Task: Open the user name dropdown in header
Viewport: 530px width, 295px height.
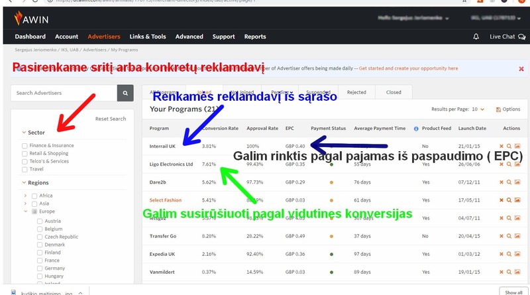Action: click(x=413, y=18)
